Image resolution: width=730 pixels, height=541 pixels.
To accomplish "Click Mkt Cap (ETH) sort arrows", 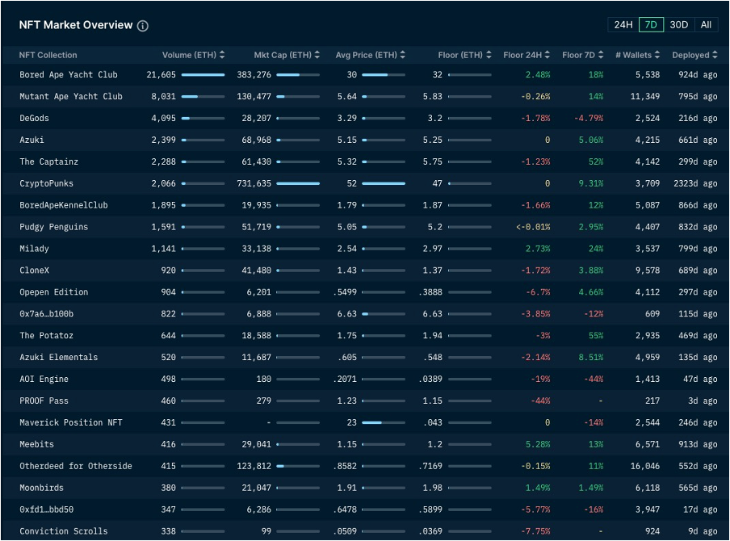I will 317,55.
